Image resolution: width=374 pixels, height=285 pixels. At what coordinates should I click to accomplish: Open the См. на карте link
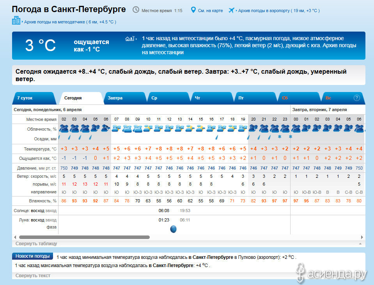(210, 11)
